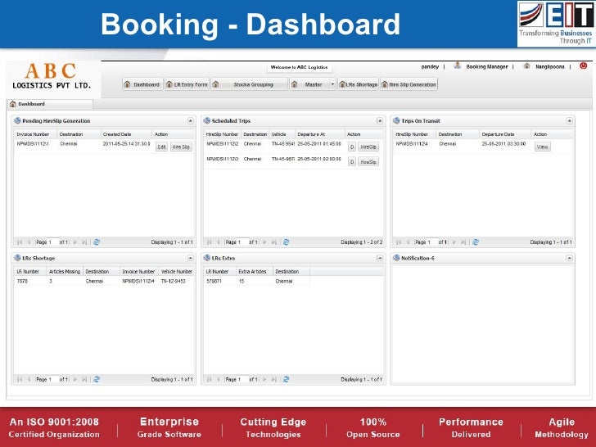596x447 pixels.
Task: Click the Booking Manager user icon
Action: (x=458, y=65)
